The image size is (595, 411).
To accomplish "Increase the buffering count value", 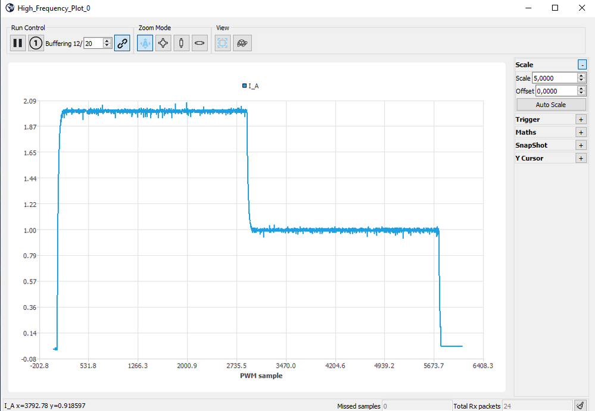I will tap(107, 41).
